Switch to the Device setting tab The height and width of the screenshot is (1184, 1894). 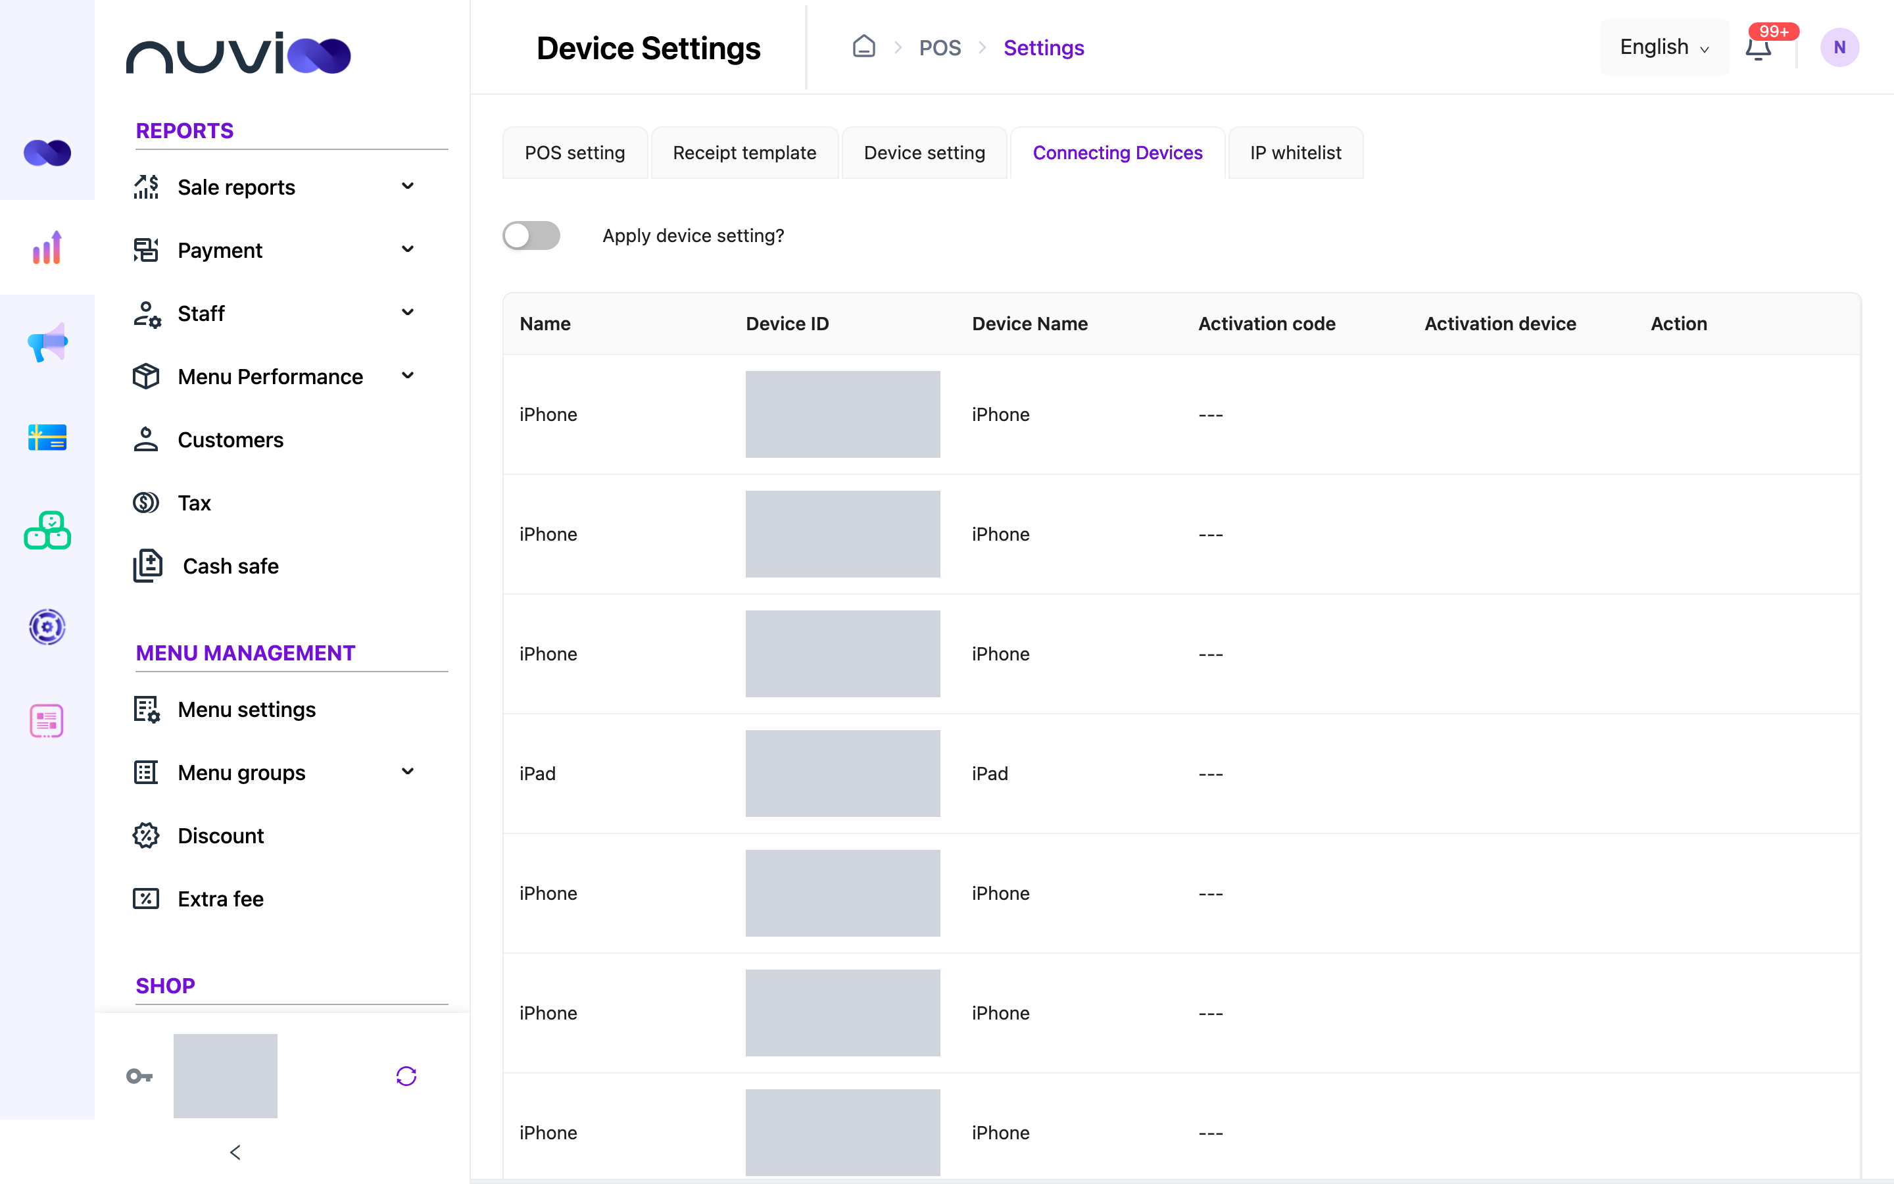924,153
